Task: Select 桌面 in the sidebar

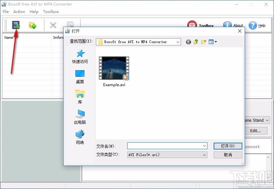Action: point(80,77)
